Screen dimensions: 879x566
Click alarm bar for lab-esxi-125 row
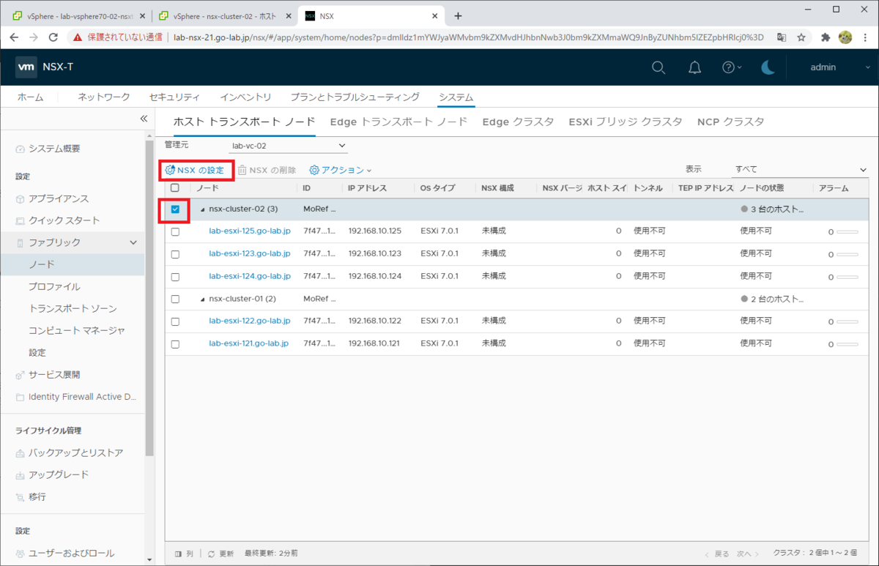coord(848,231)
